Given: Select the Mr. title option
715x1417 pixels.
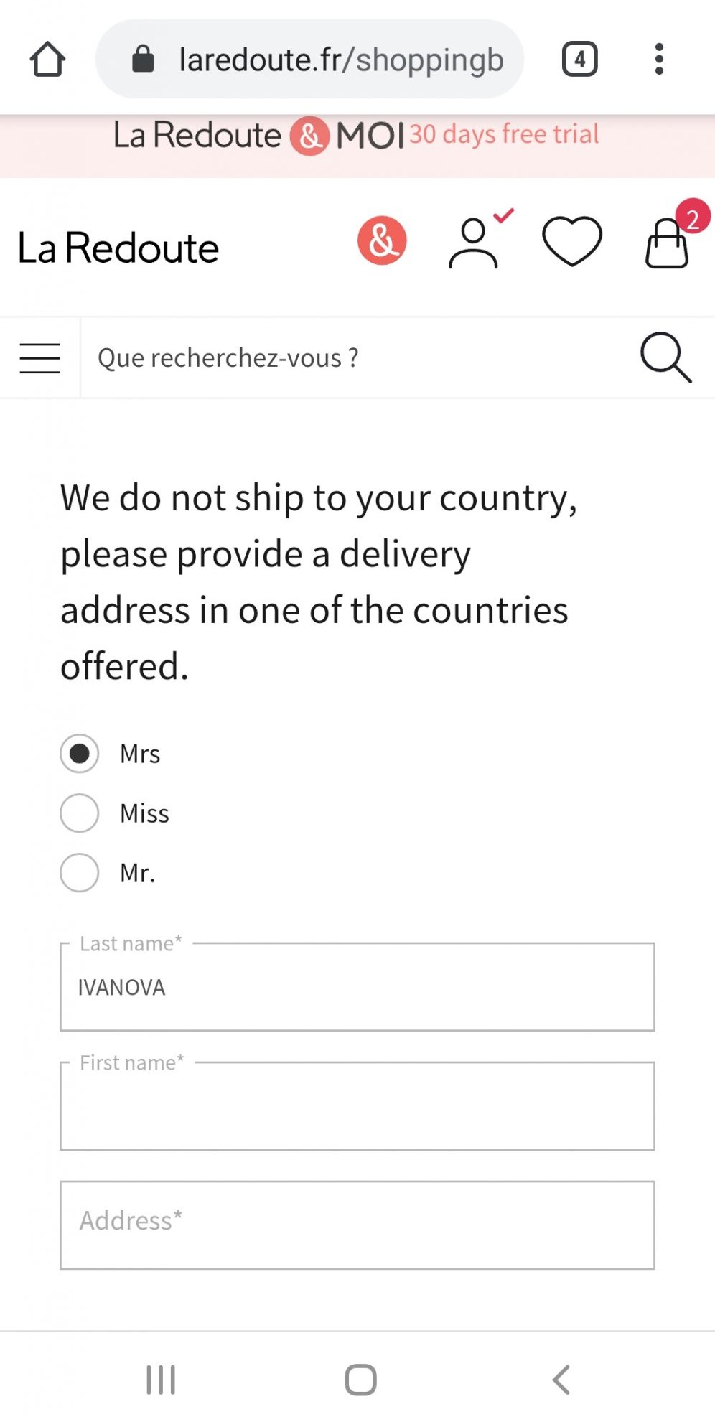Looking at the screenshot, I should (x=80, y=873).
